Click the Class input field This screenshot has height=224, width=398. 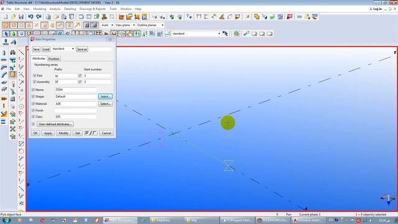(x=75, y=116)
